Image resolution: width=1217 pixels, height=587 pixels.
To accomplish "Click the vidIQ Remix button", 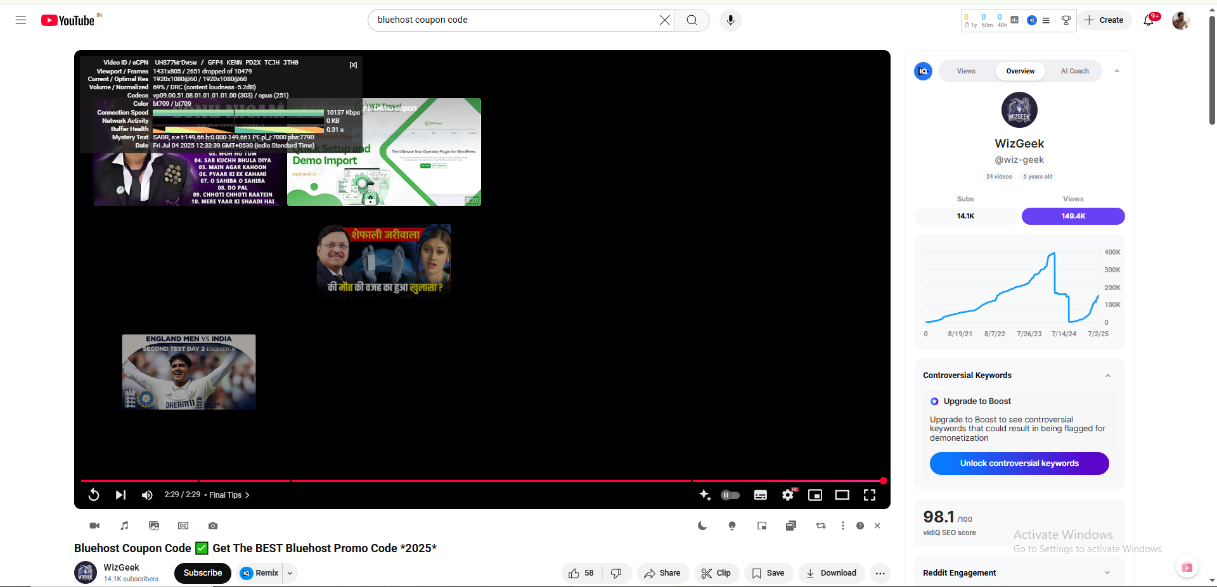I will 261,573.
